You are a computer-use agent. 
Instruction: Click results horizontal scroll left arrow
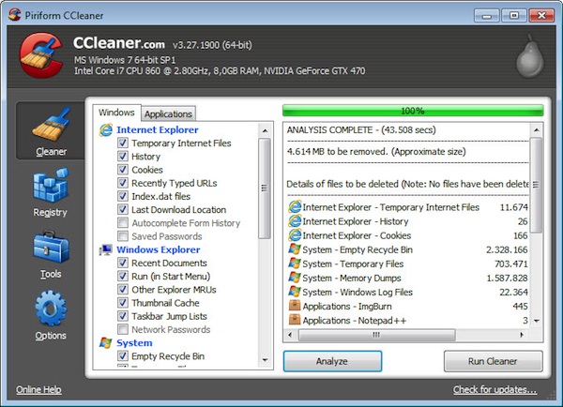(x=291, y=335)
